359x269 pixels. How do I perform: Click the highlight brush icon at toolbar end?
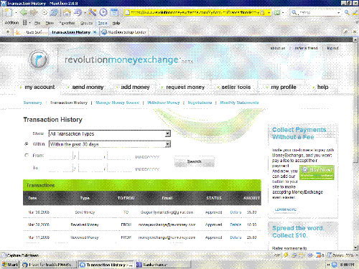pos(355,12)
